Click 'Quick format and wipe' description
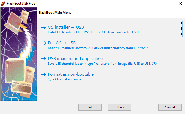 (x=65, y=79)
